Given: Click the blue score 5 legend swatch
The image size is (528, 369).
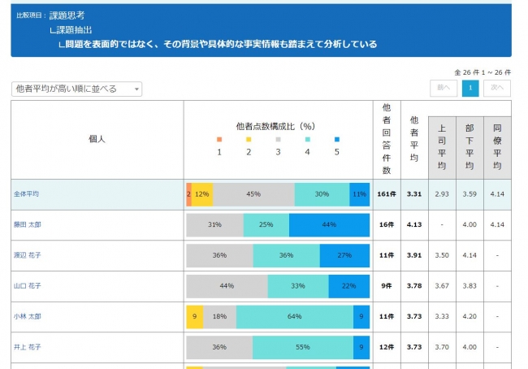Looking at the screenshot, I should [x=337, y=140].
